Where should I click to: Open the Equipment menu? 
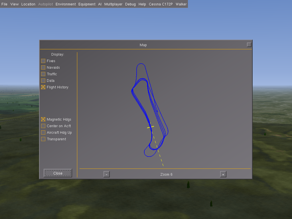[87, 4]
